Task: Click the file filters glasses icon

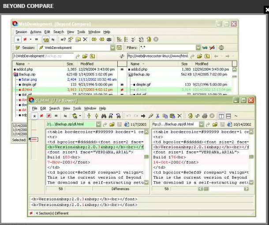Action: pos(205,48)
